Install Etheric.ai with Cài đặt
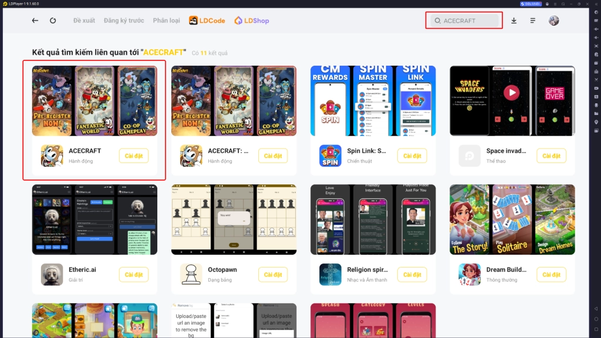This screenshot has height=338, width=601. point(134,275)
